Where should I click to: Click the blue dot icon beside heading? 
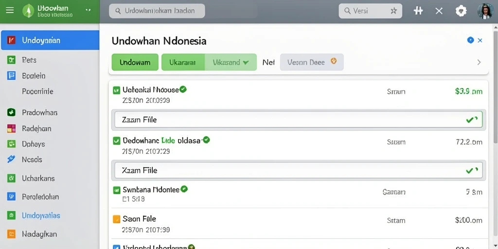point(470,40)
